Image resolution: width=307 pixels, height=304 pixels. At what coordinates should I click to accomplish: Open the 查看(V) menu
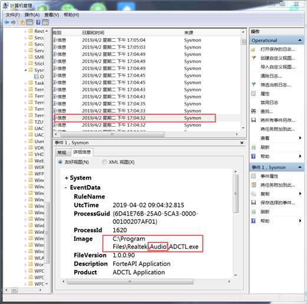point(52,15)
